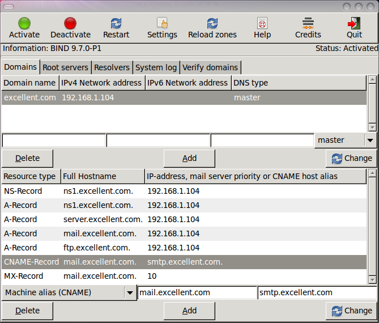
Task: Click domain list scrollbar up arrow
Action: pos(372,79)
